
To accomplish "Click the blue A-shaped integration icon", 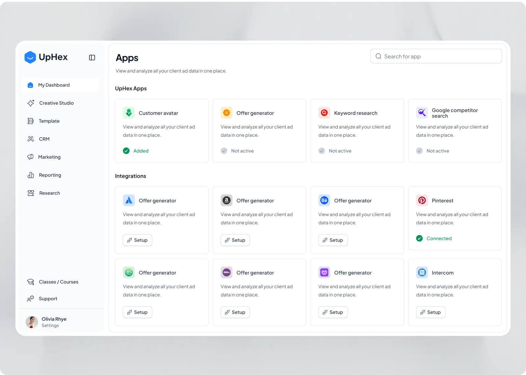I will click(129, 200).
